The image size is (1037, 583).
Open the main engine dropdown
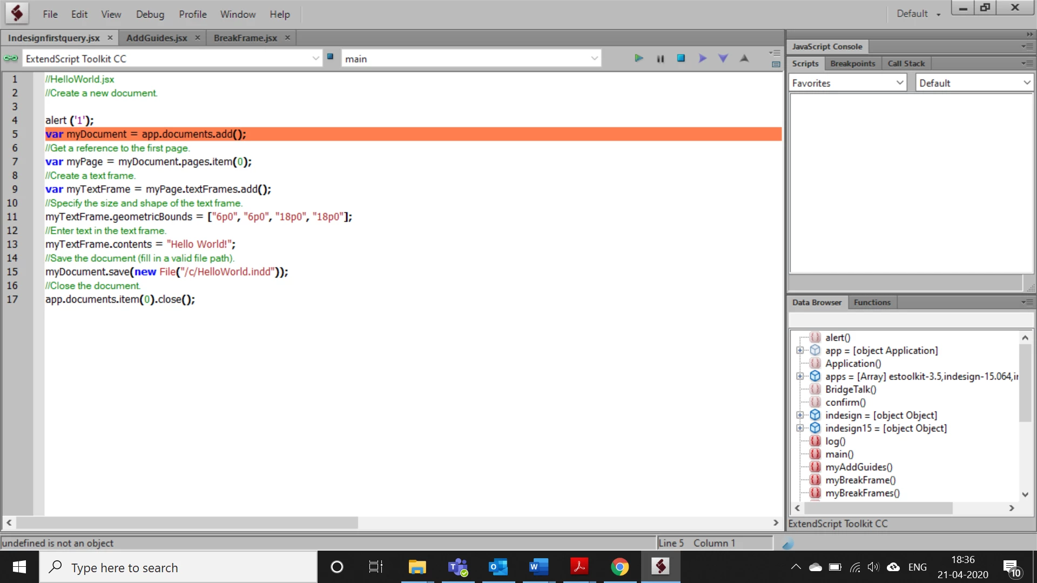(594, 58)
